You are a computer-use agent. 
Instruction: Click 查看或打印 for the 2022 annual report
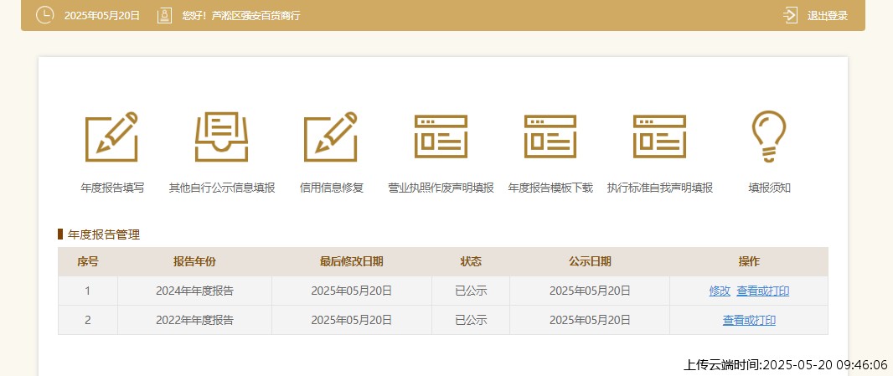coord(749,320)
